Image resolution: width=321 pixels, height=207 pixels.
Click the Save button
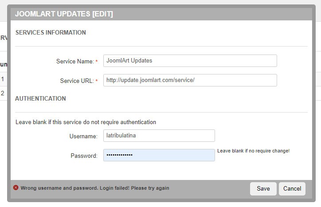263,188
